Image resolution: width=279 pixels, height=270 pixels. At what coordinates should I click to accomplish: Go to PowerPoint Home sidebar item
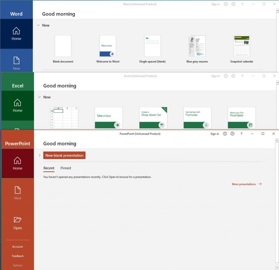point(17,163)
